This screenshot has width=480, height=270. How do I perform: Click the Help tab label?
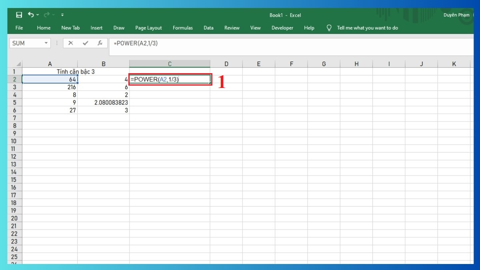[309, 28]
